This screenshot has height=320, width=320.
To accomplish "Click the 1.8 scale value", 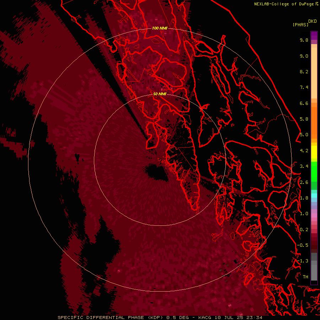I will pyautogui.click(x=304, y=198).
